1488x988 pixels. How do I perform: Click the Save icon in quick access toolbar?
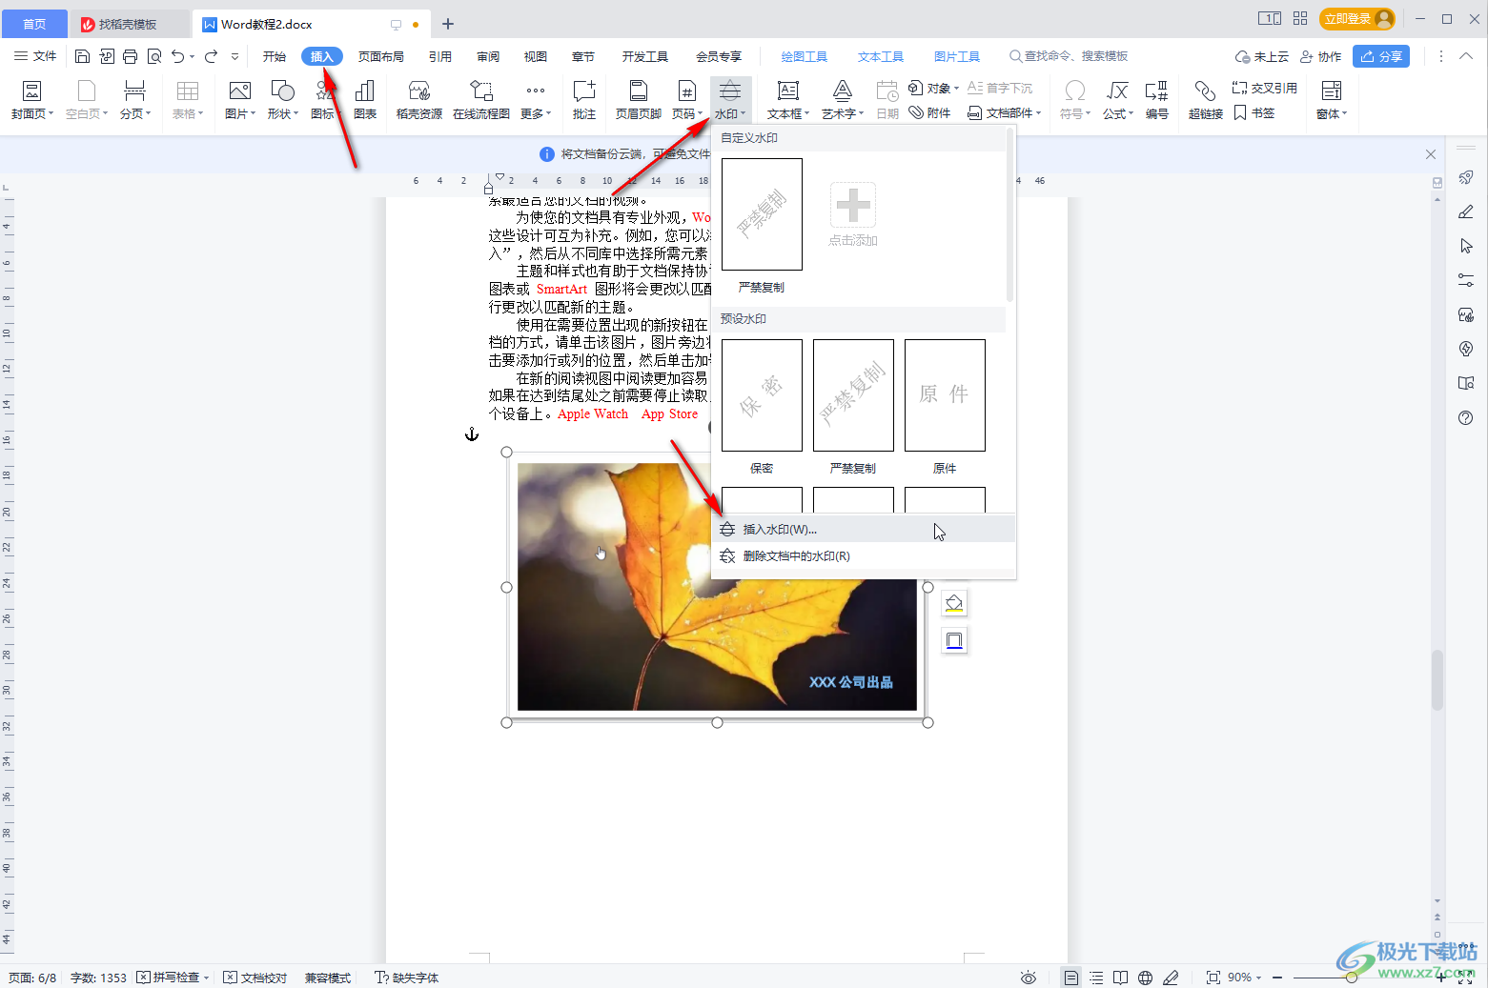[82, 56]
